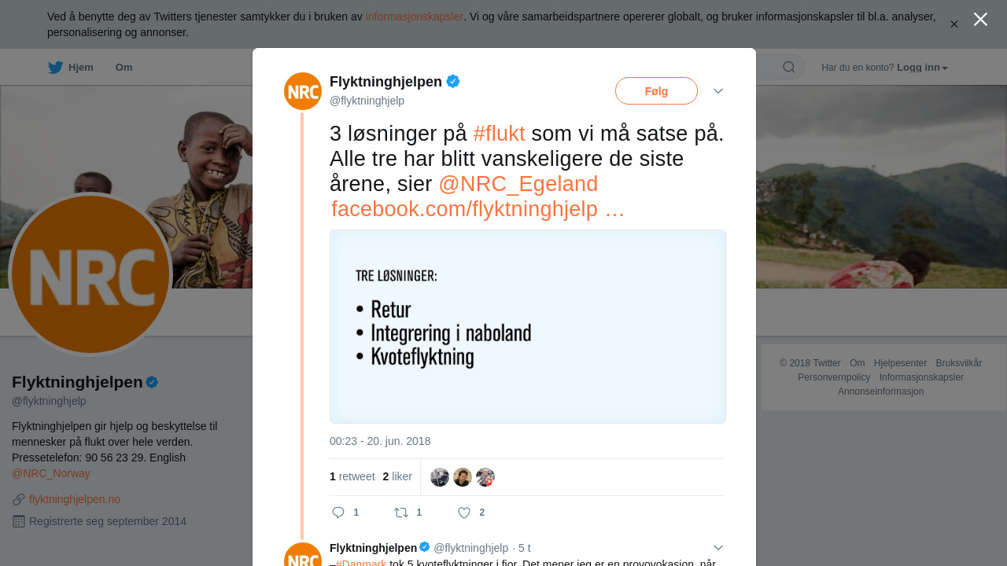Like the tweet with the heart icon
Screen dimensions: 1007x566
pyautogui.click(x=464, y=513)
